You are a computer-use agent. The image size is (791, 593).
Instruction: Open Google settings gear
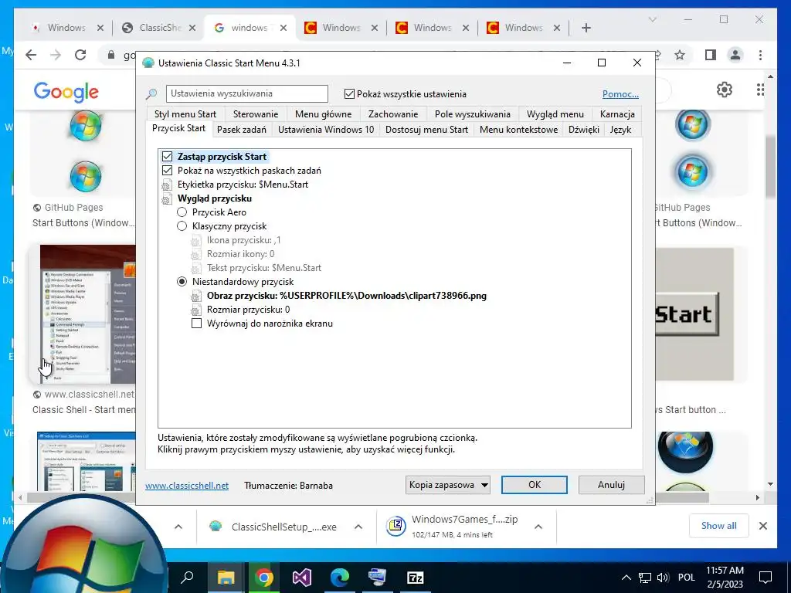725,90
